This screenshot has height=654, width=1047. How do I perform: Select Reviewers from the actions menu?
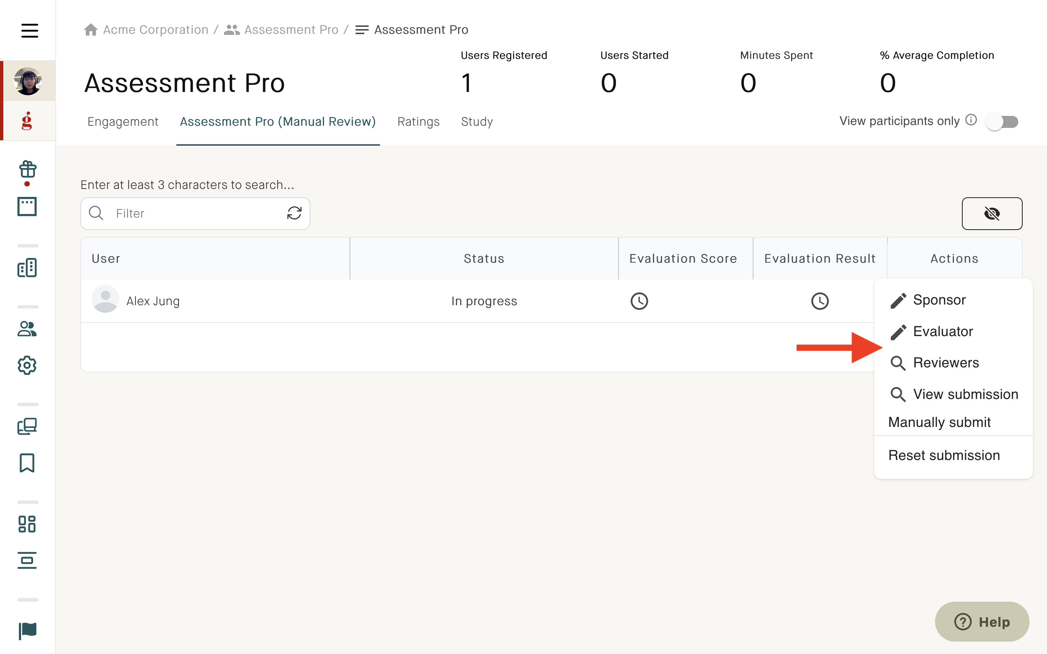946,363
